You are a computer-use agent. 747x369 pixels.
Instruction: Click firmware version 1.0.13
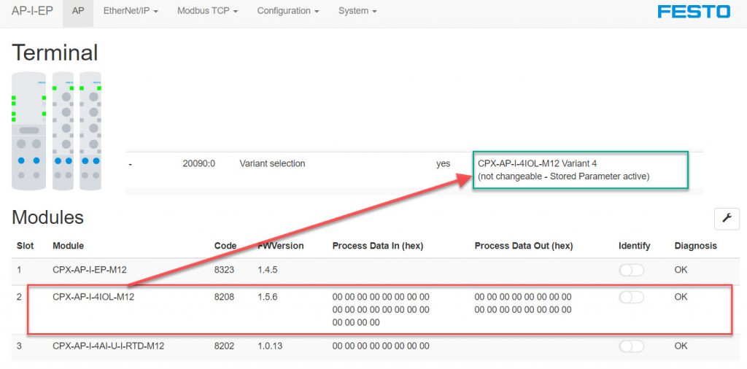pyautogui.click(x=270, y=346)
